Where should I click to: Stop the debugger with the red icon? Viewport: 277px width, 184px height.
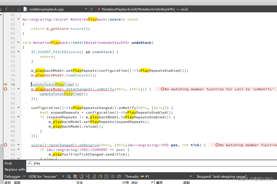click(75, 176)
